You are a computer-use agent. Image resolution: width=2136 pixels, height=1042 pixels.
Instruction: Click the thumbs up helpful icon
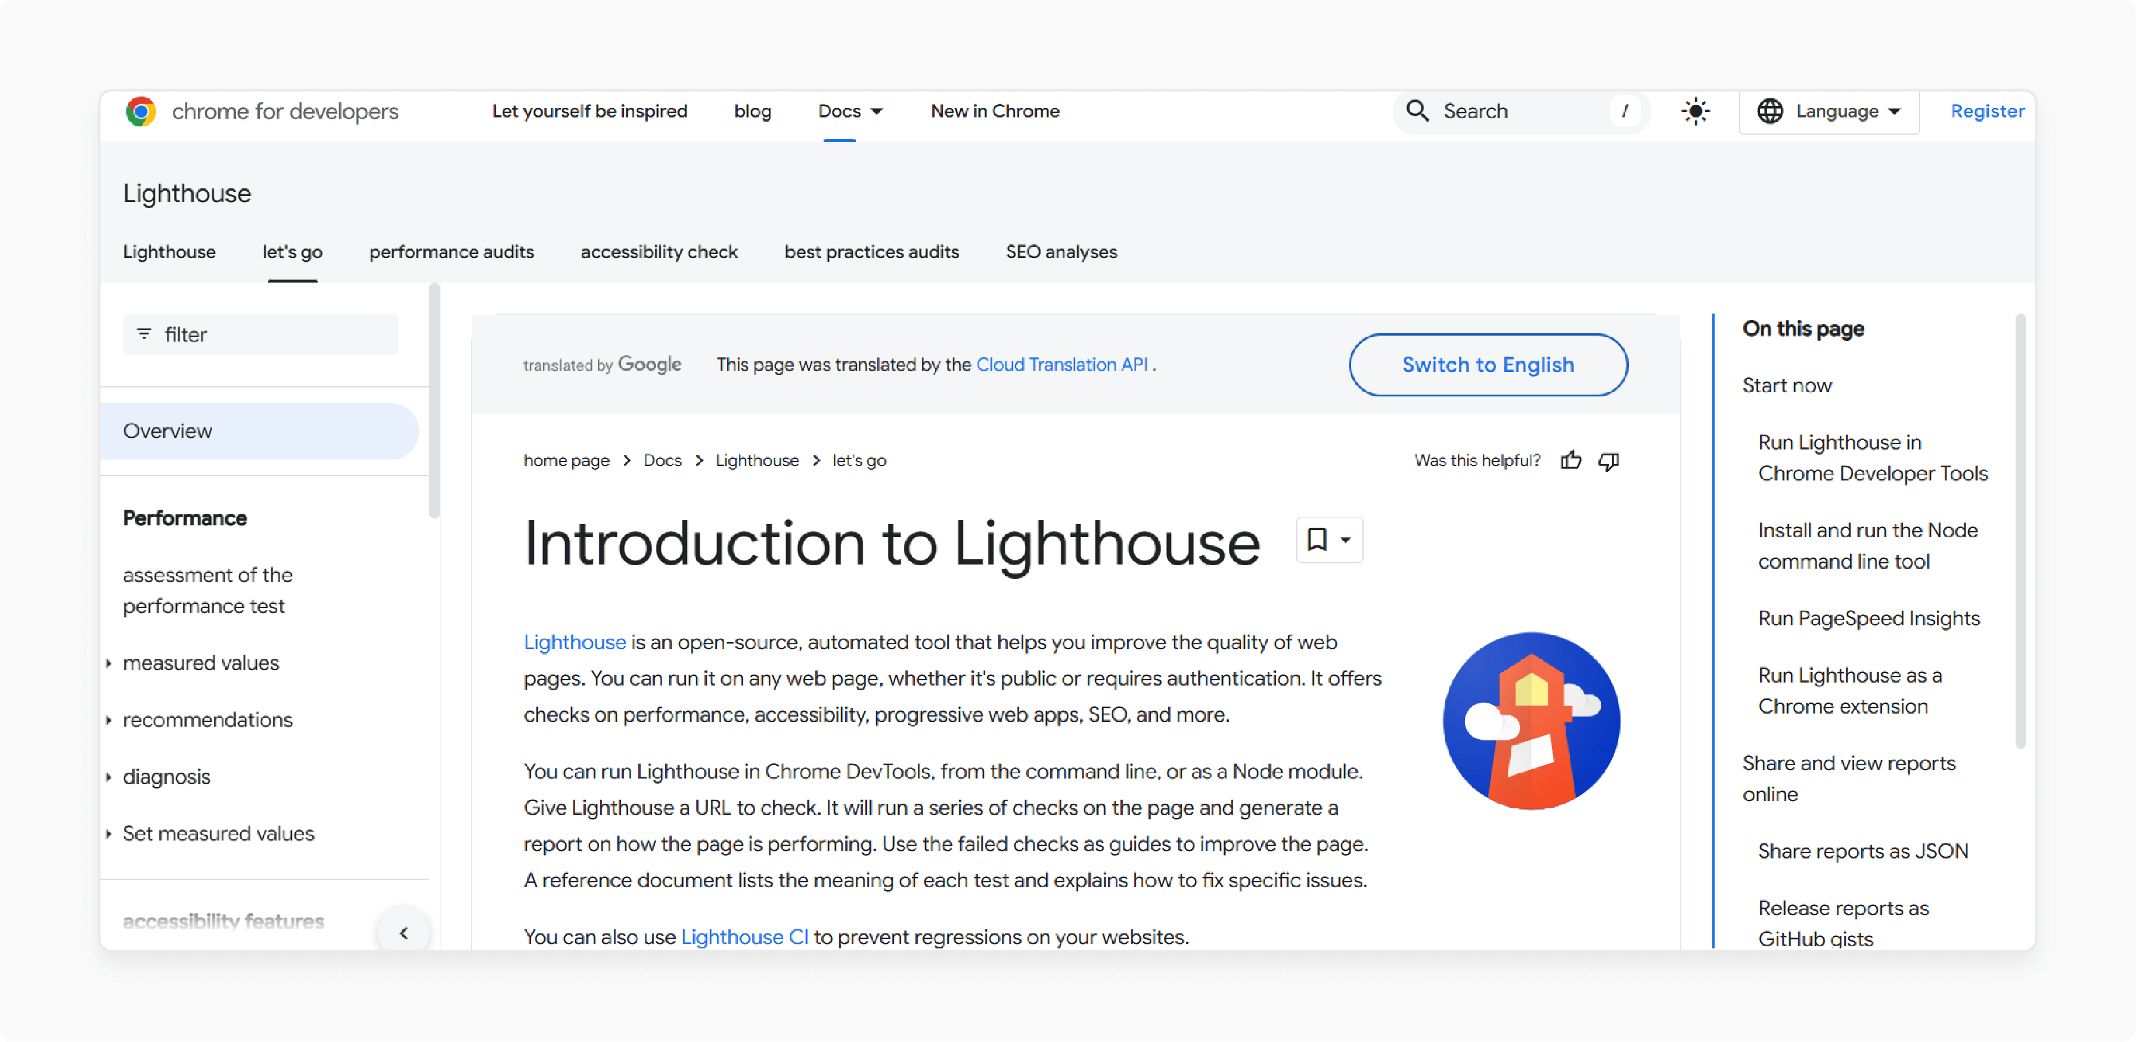pyautogui.click(x=1572, y=460)
